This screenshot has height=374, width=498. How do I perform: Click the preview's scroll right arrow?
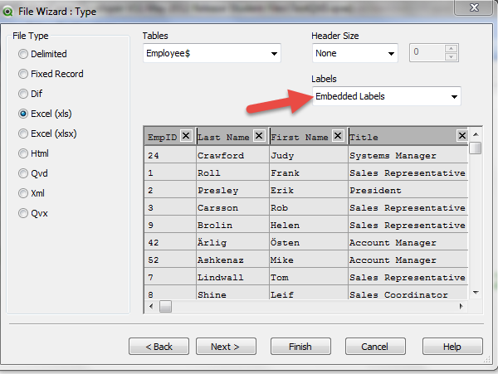pos(461,306)
